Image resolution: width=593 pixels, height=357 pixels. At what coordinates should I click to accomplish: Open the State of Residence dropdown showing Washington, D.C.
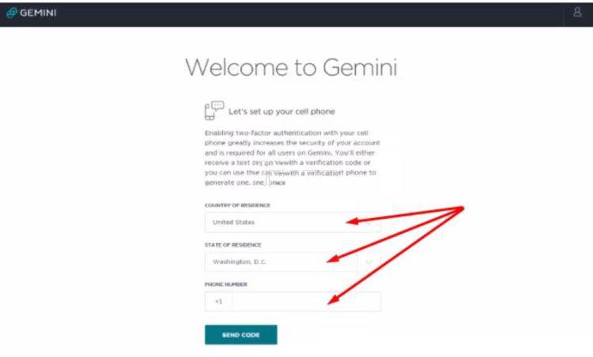(x=293, y=261)
